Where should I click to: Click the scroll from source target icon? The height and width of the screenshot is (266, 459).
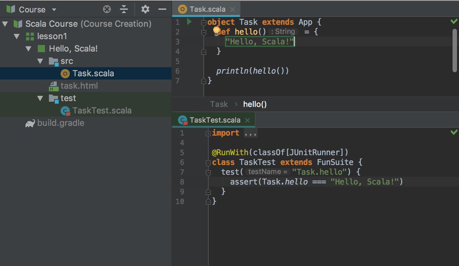(107, 9)
